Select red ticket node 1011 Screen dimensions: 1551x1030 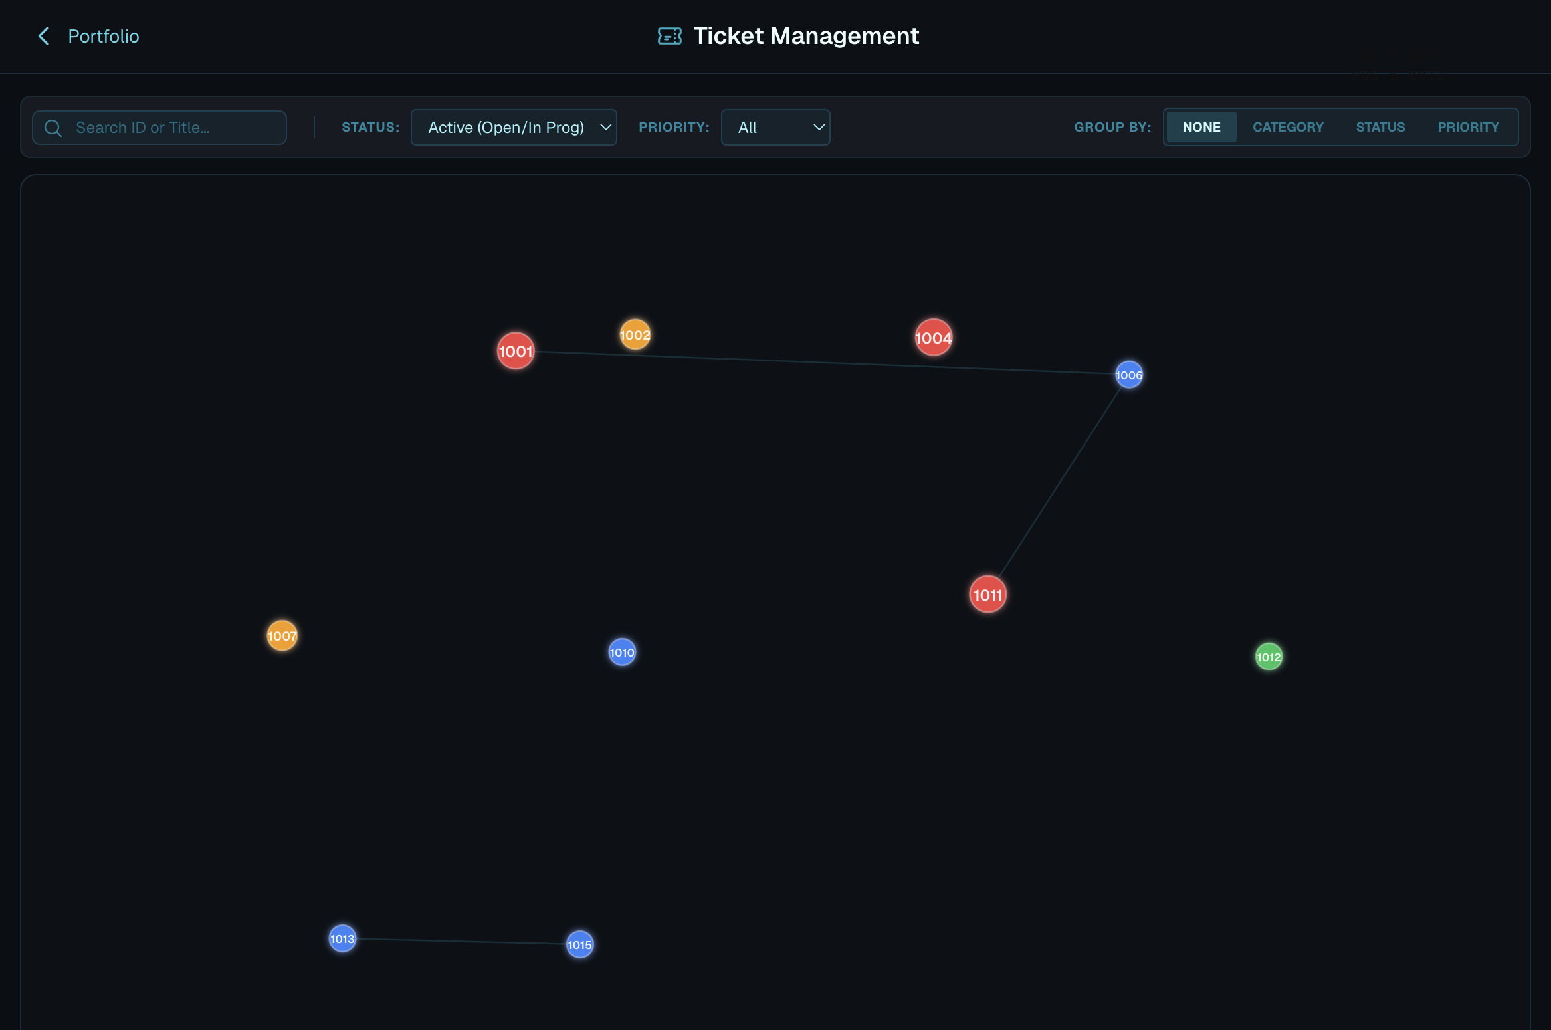(x=987, y=595)
